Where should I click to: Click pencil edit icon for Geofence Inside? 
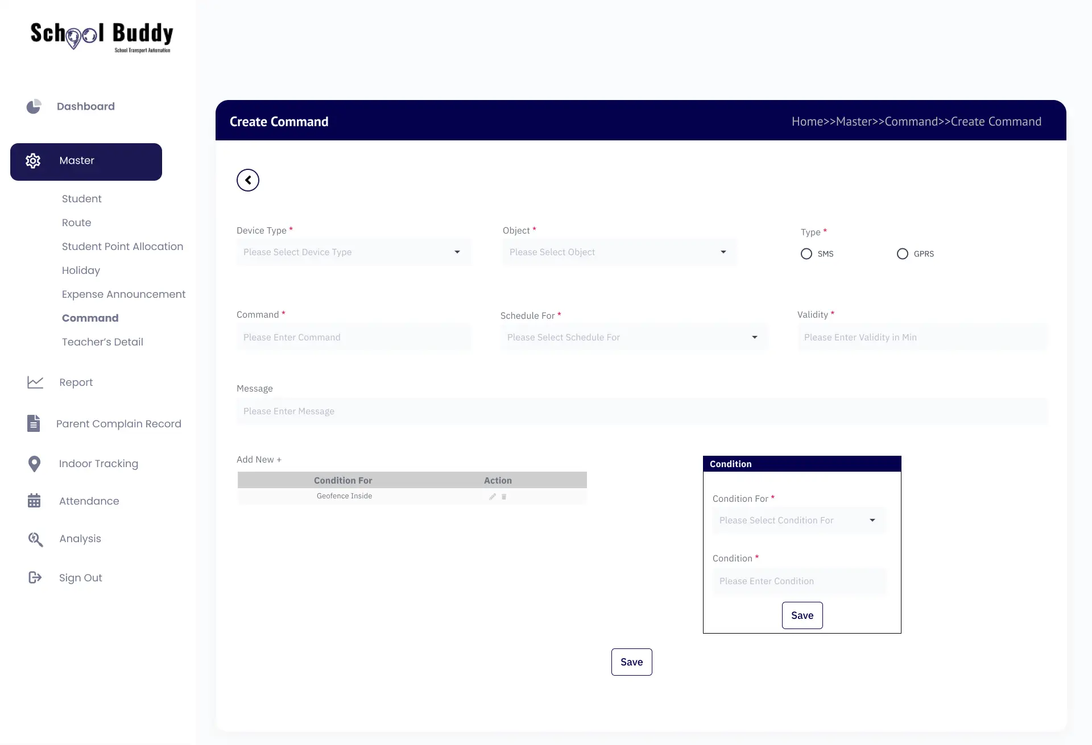point(493,497)
